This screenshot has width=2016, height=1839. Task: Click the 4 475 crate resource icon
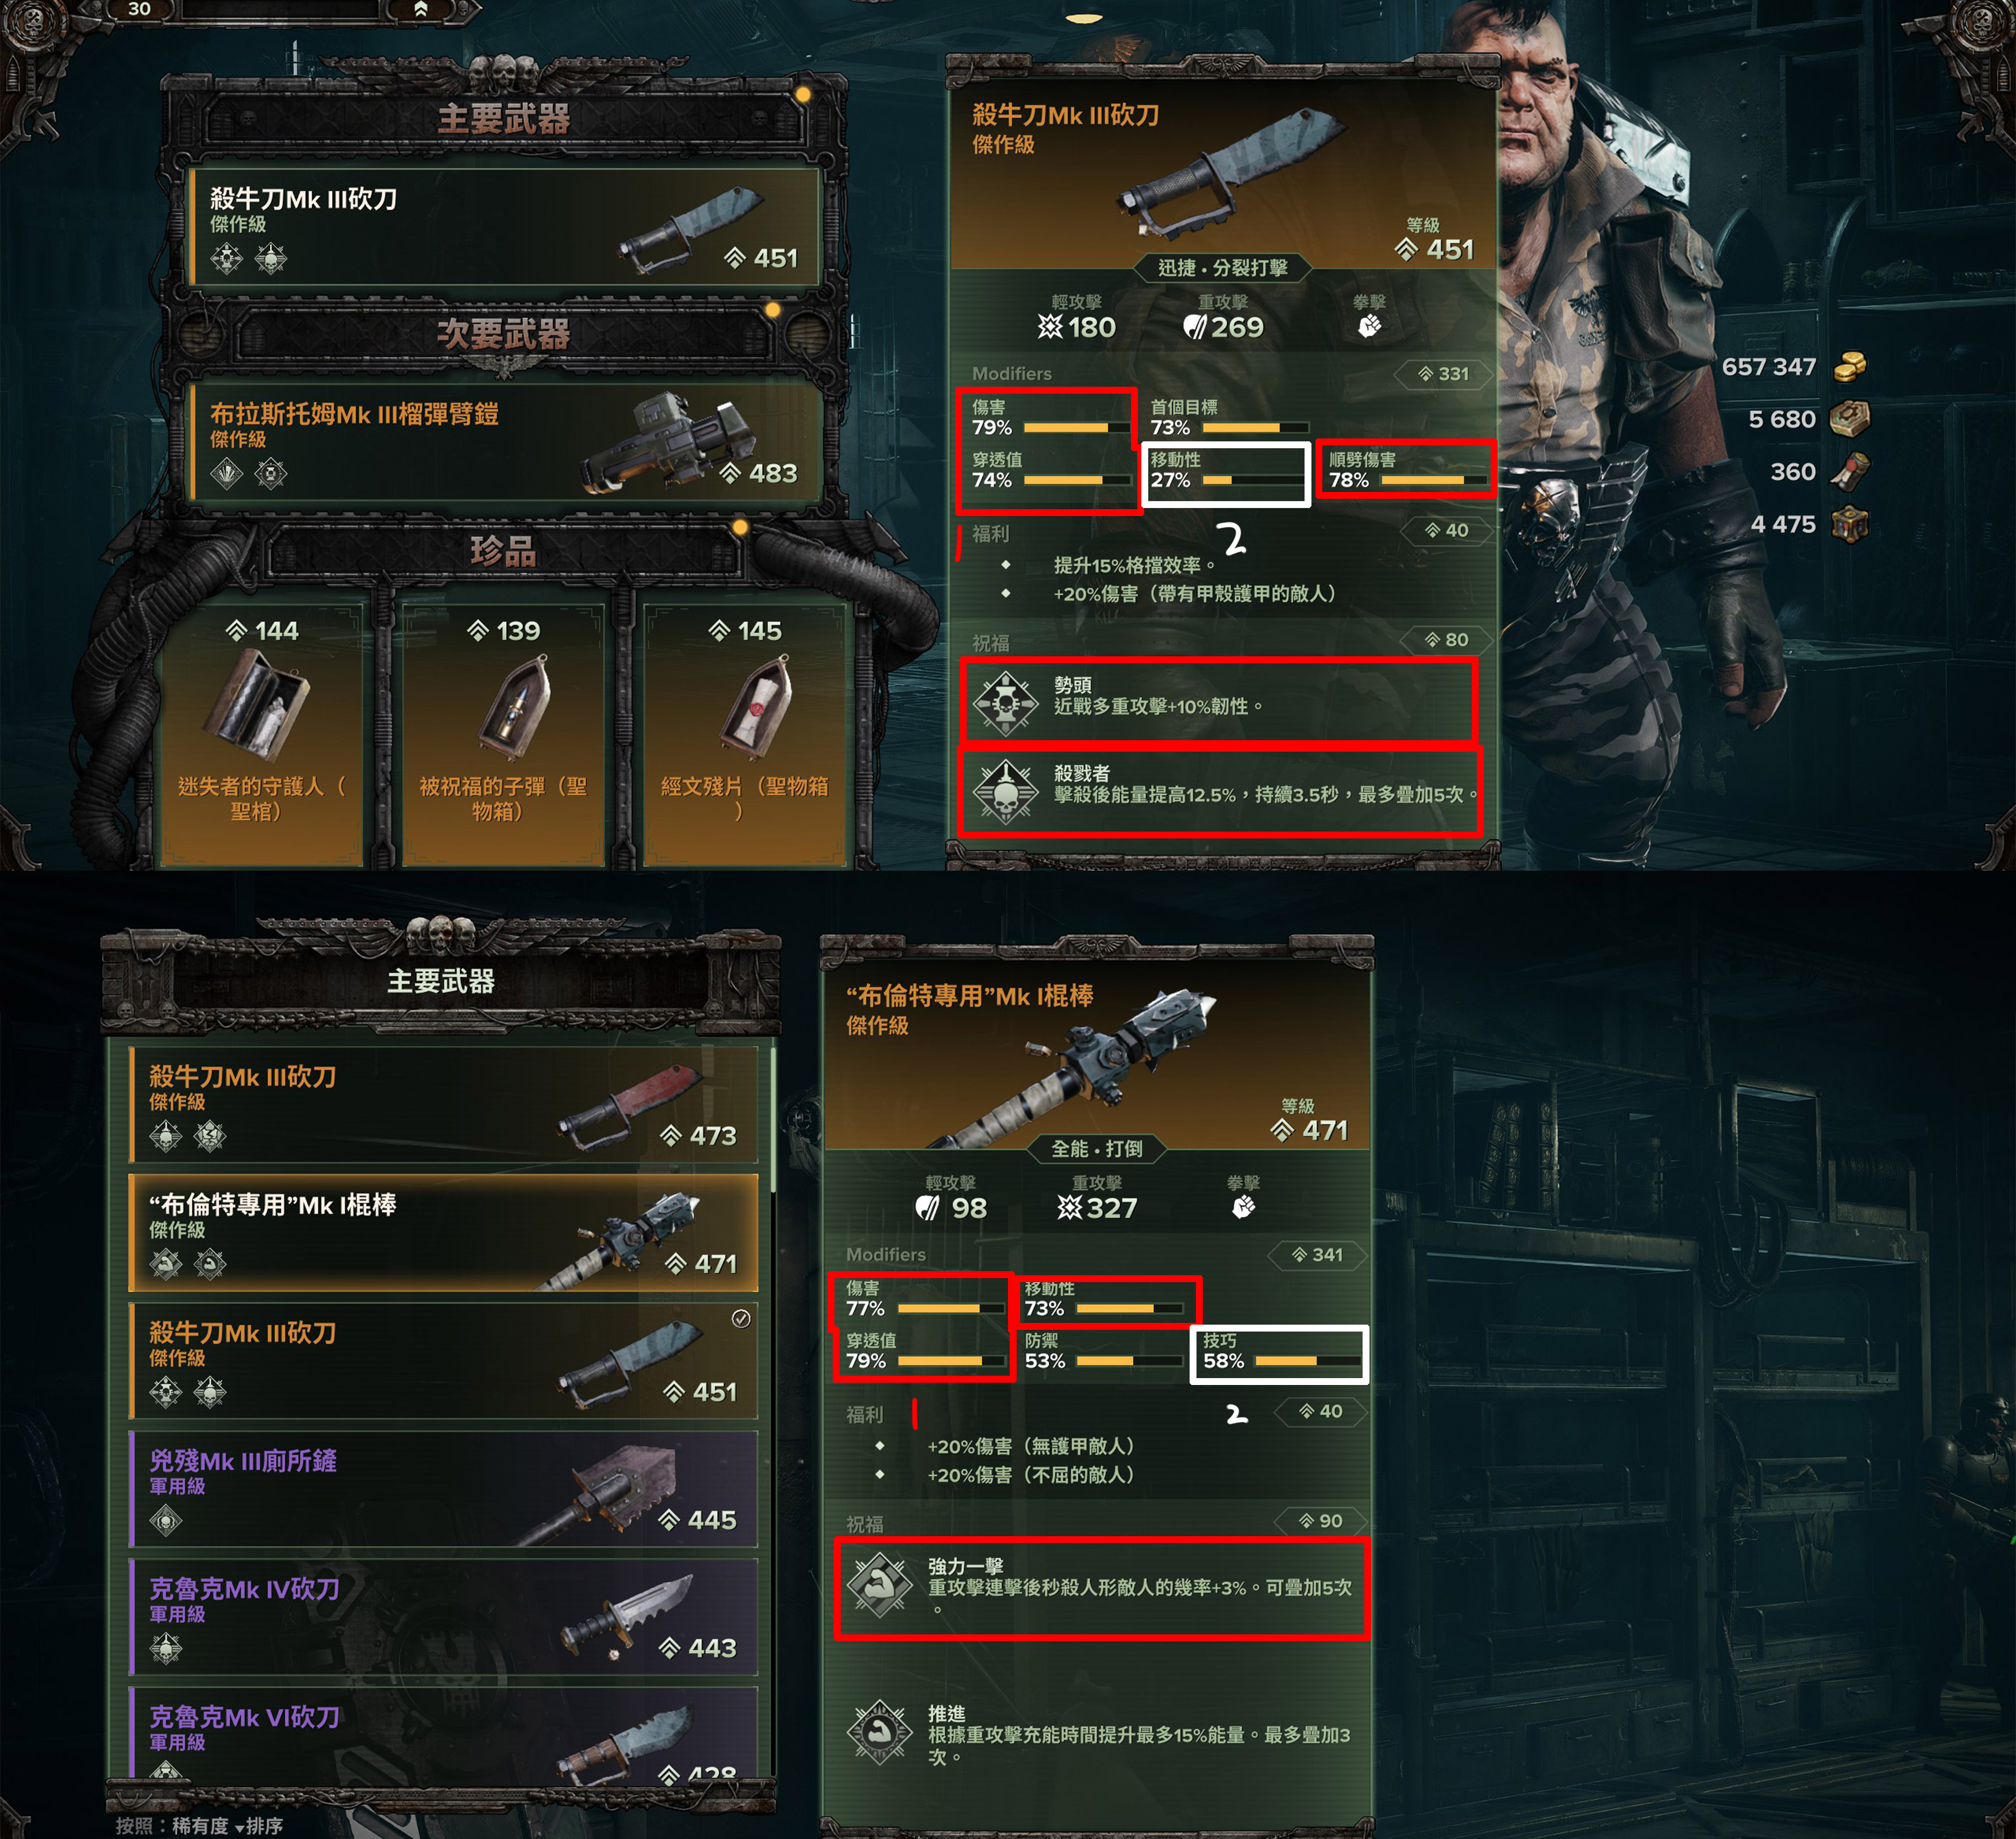[x=1850, y=524]
